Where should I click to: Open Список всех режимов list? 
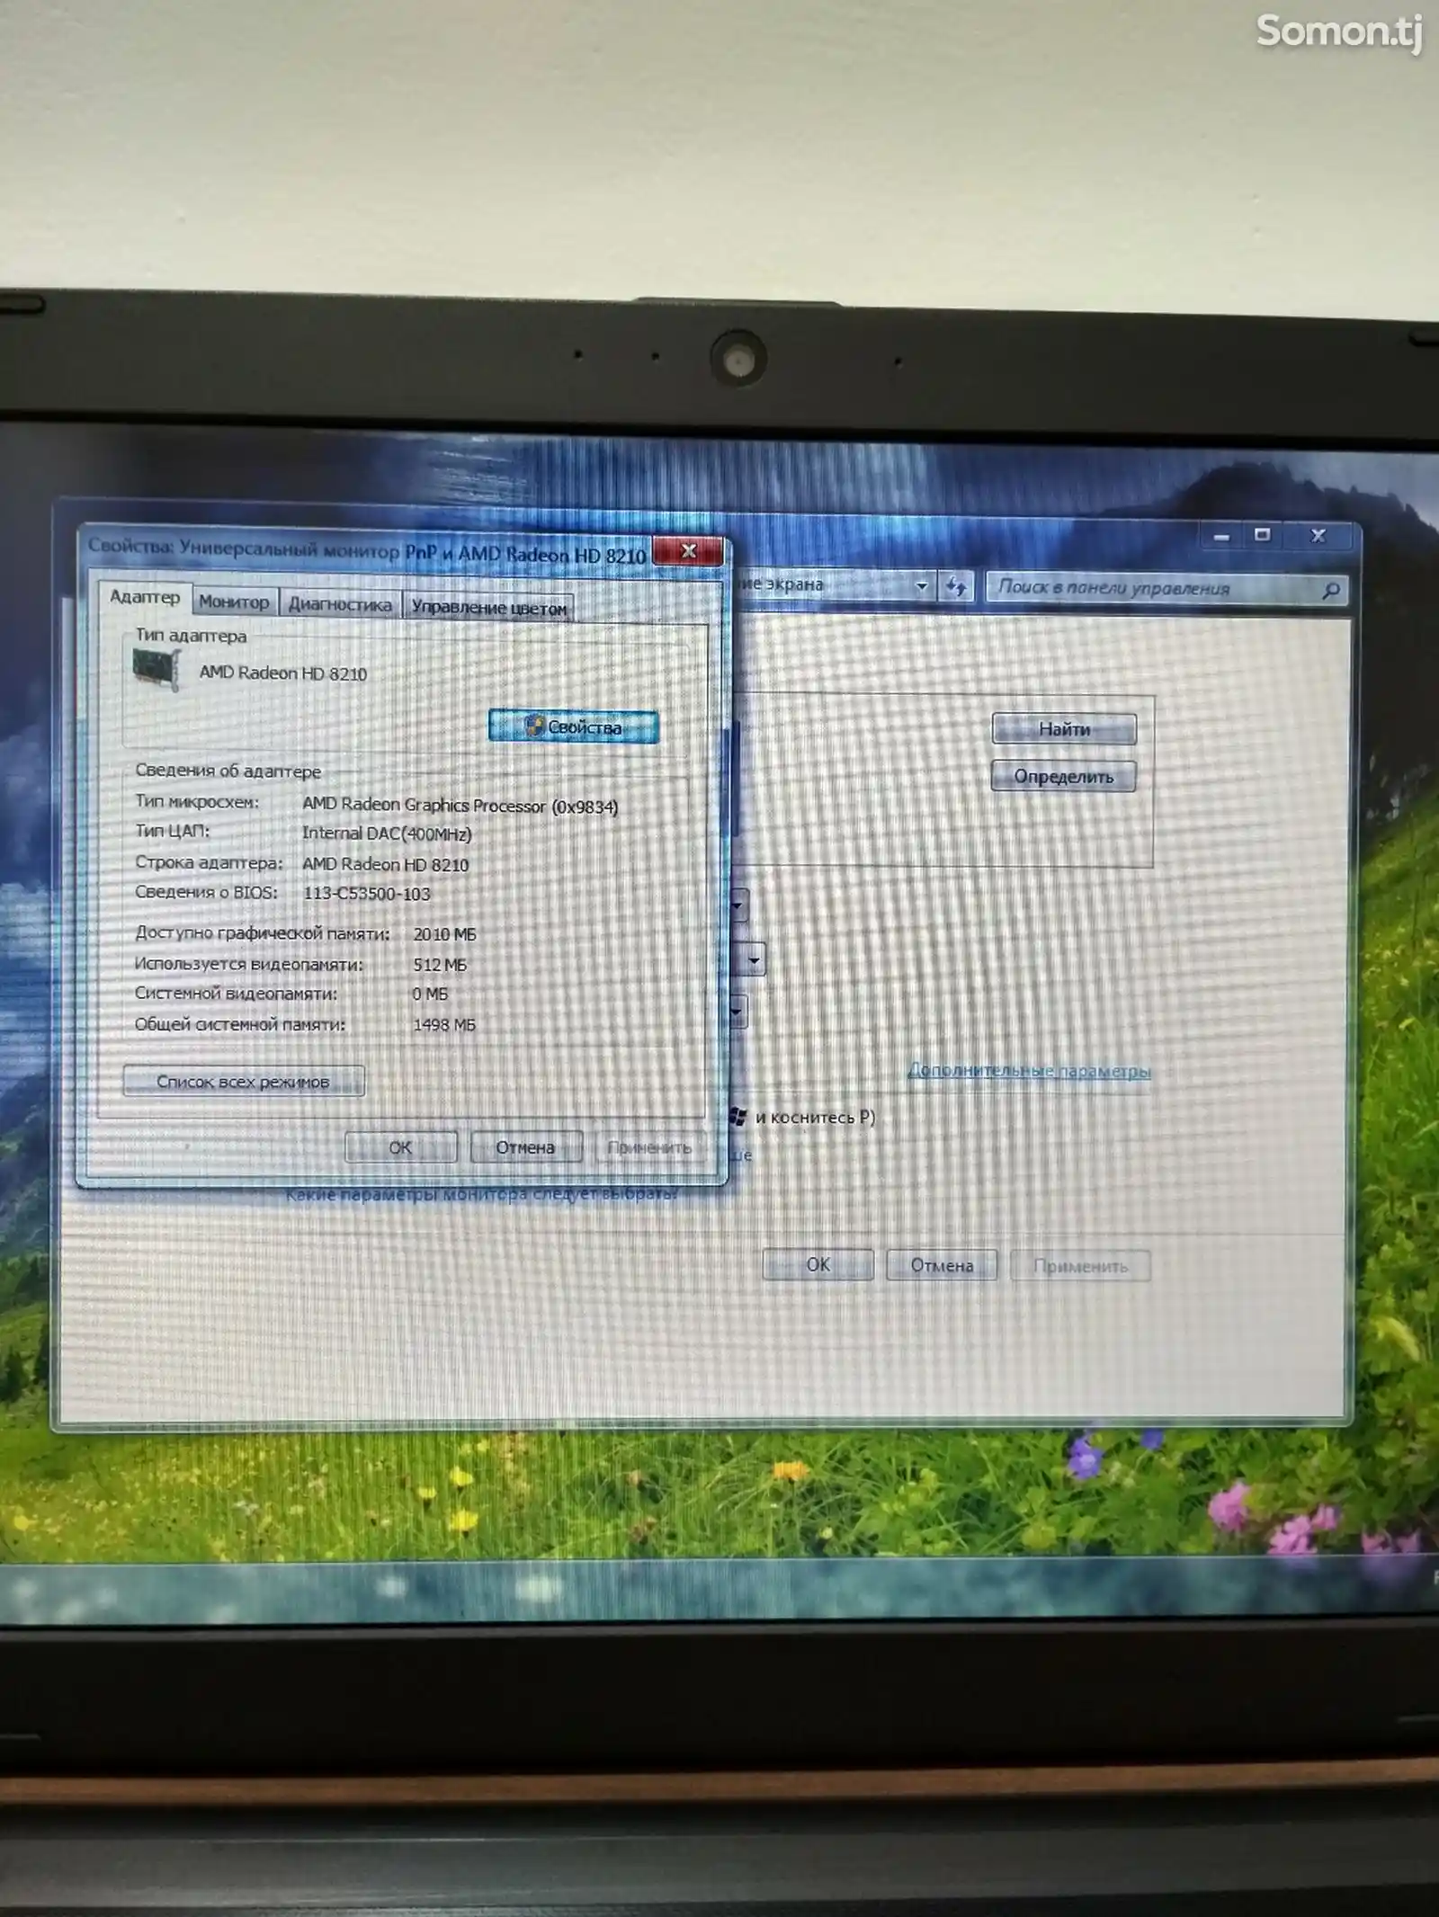point(244,1081)
